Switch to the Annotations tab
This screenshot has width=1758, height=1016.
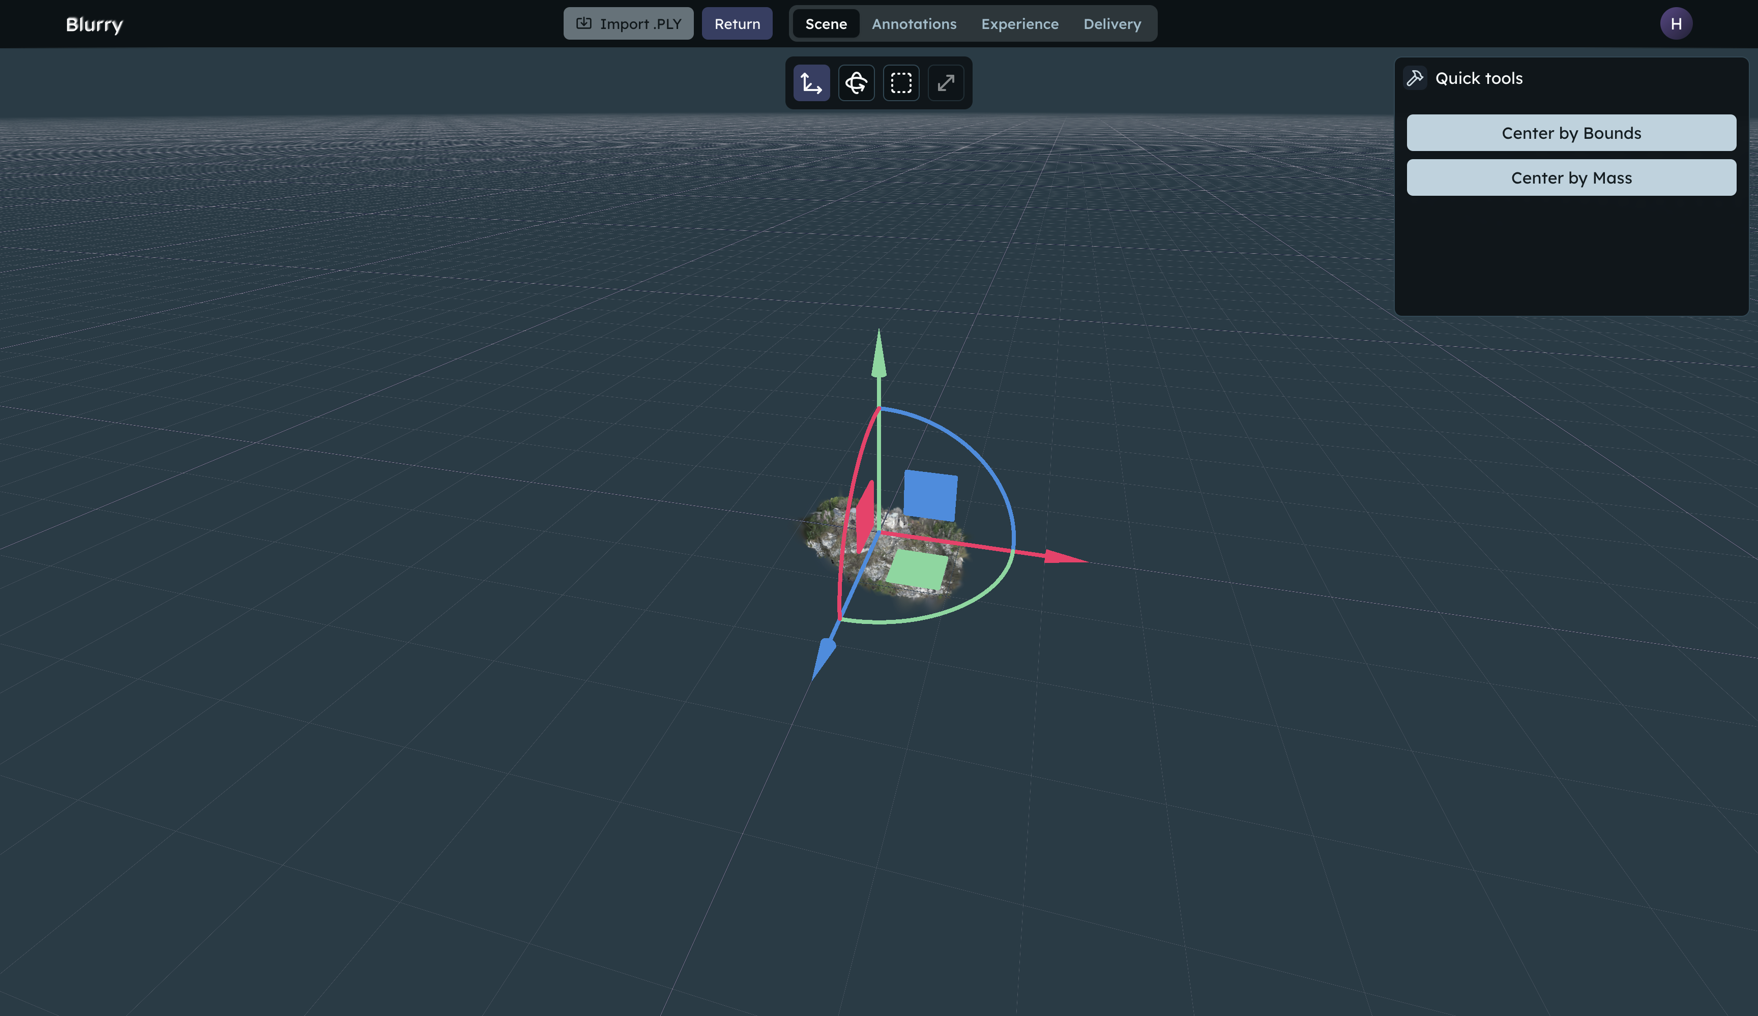tap(914, 24)
